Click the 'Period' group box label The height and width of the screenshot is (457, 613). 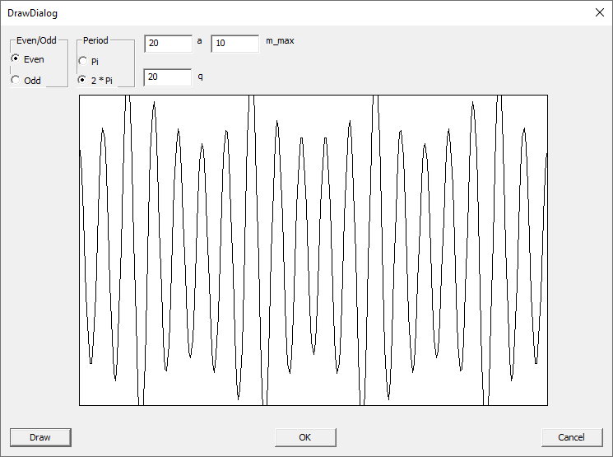pyautogui.click(x=95, y=40)
